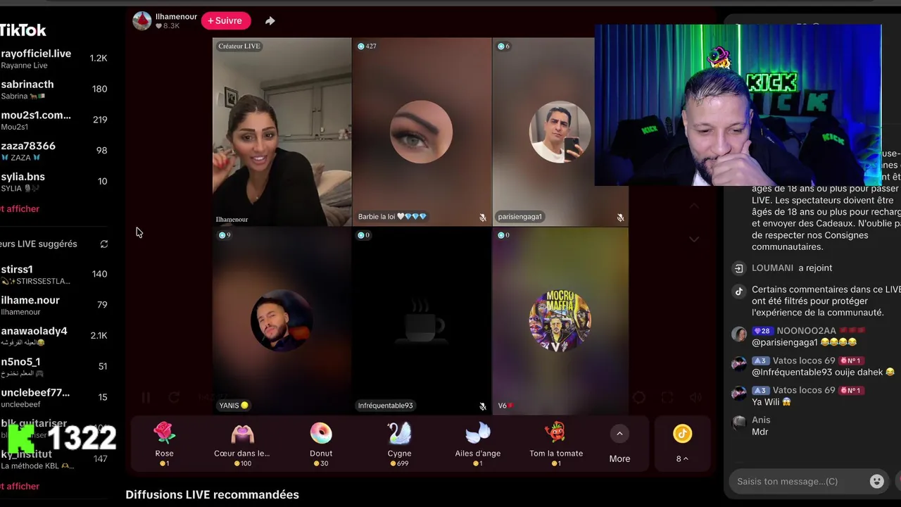This screenshot has width=901, height=507.
Task: Open V6 Mocro Maffia avatar
Action: point(560,320)
